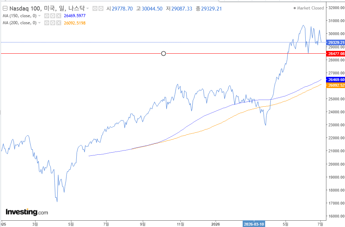Click the Investing.com logo
345x227 pixels.
click(27, 212)
